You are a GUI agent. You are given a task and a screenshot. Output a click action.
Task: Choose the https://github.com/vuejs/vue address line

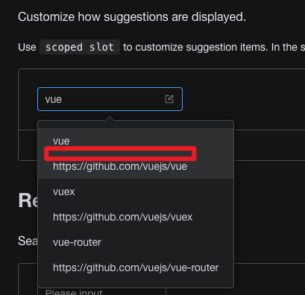click(x=120, y=166)
